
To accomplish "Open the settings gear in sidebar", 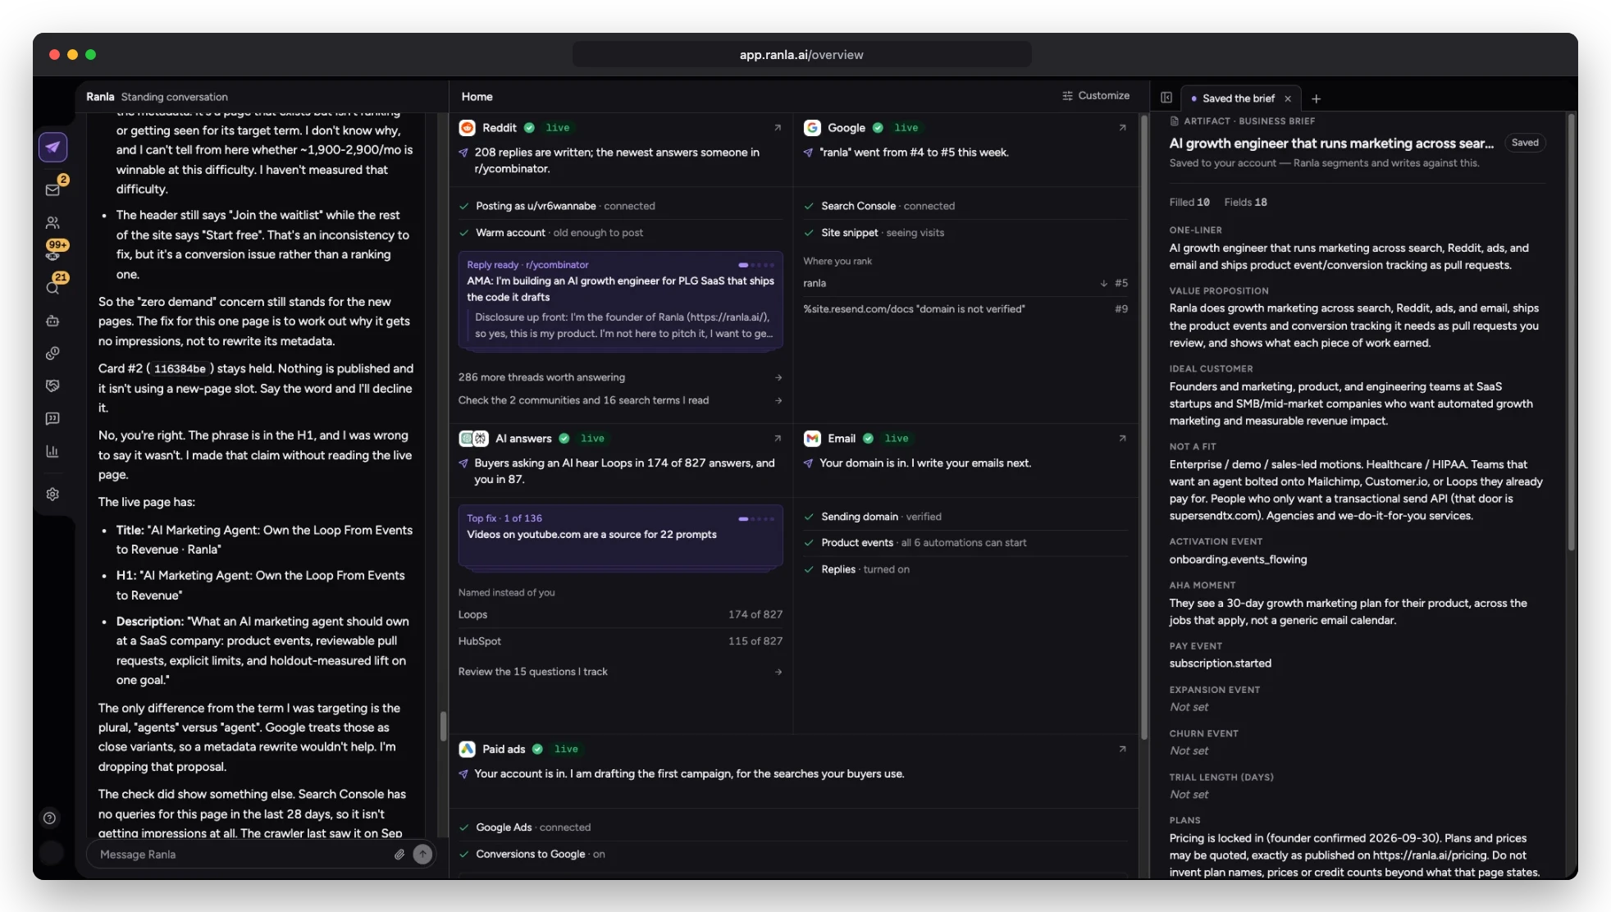I will click(52, 495).
